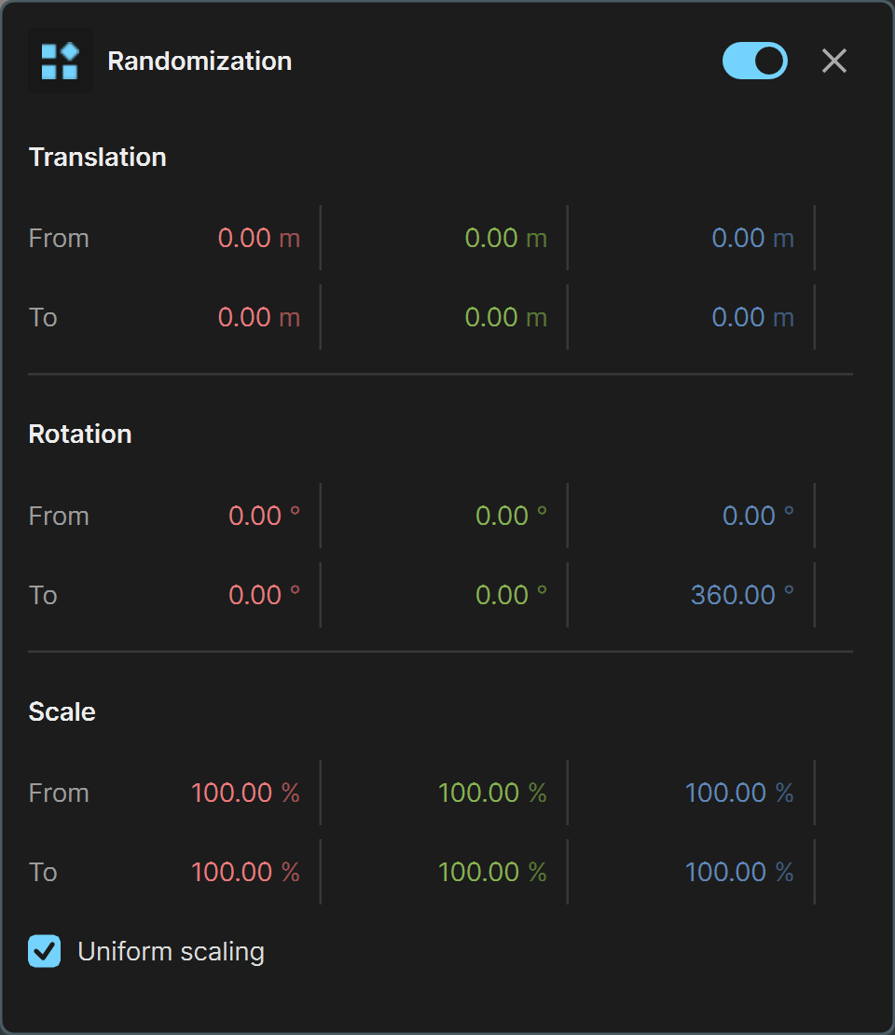Close the Randomization panel
Image resolution: width=895 pixels, height=1035 pixels.
point(834,61)
